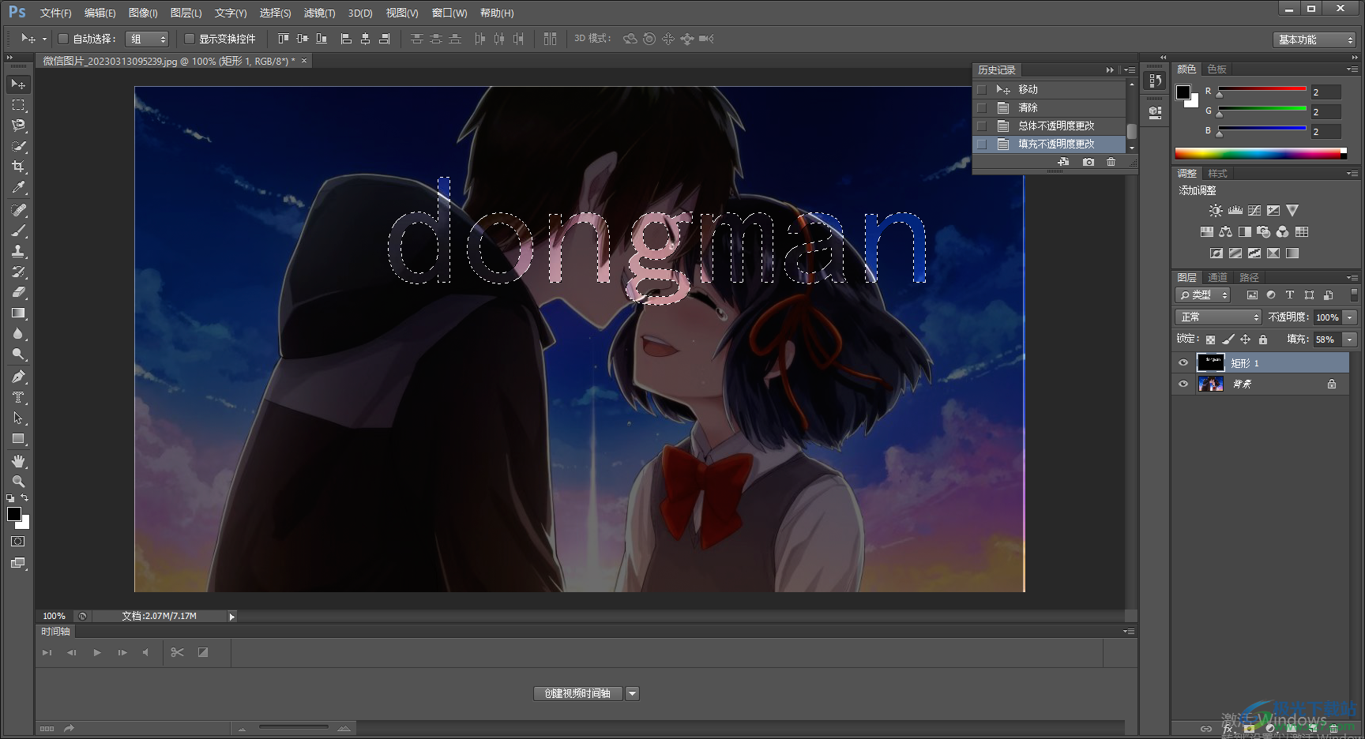Open the 基本功能 workspace dropdown
Viewport: 1365px width, 739px height.
tap(1314, 39)
